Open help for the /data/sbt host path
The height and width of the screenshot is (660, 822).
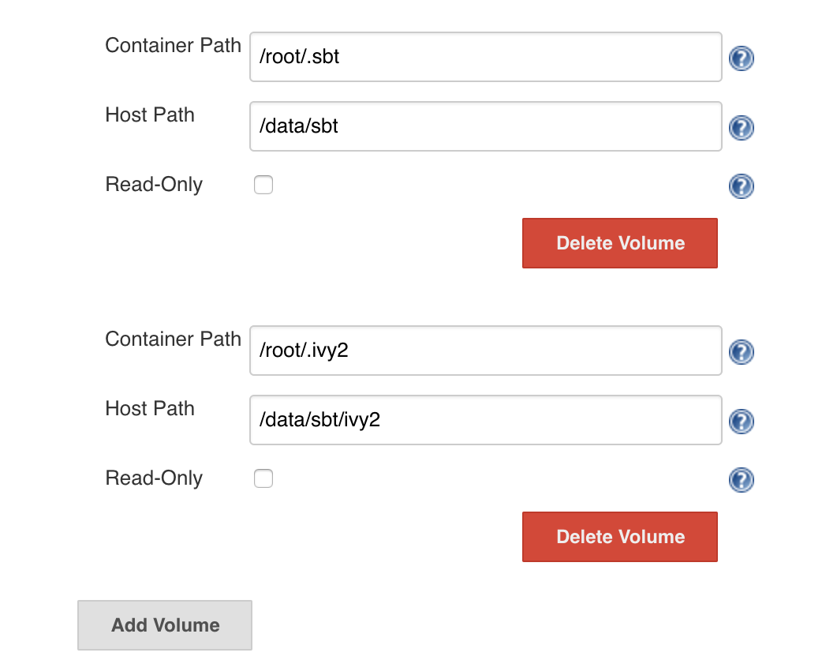[x=741, y=128]
